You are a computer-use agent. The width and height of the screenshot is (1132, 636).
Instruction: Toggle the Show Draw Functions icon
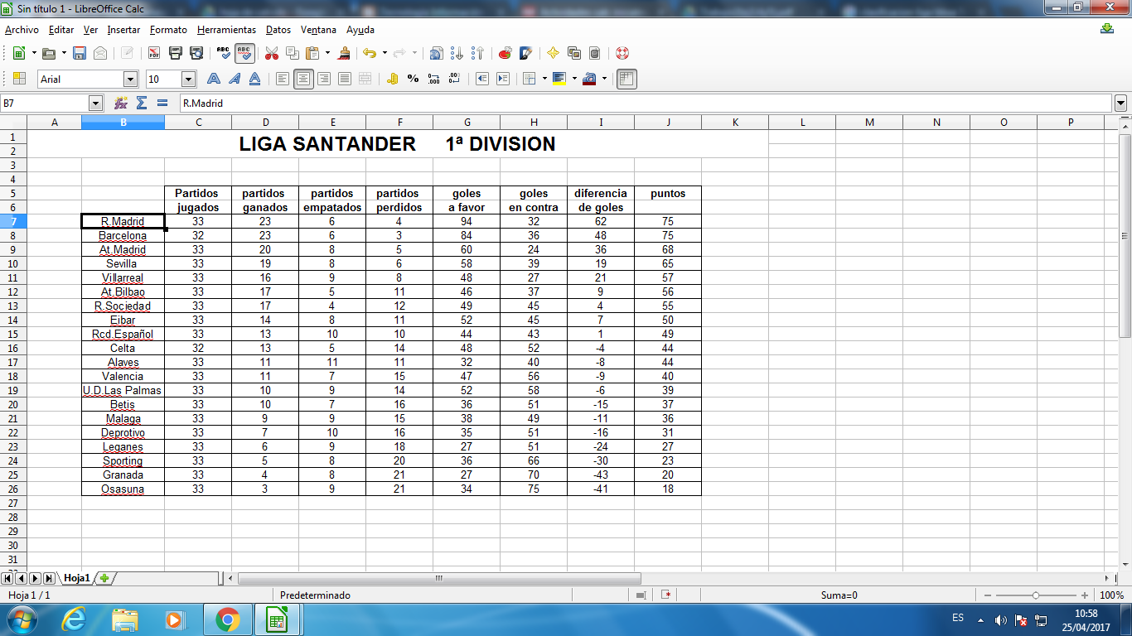click(525, 53)
